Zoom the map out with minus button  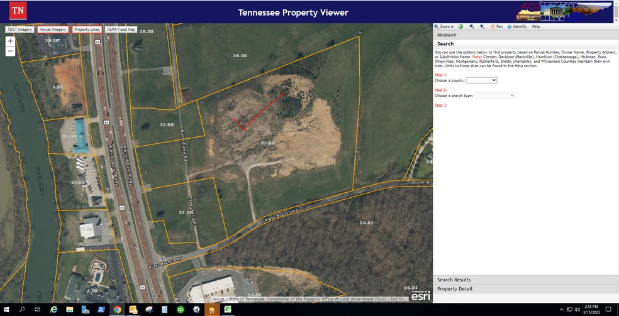coord(10,52)
